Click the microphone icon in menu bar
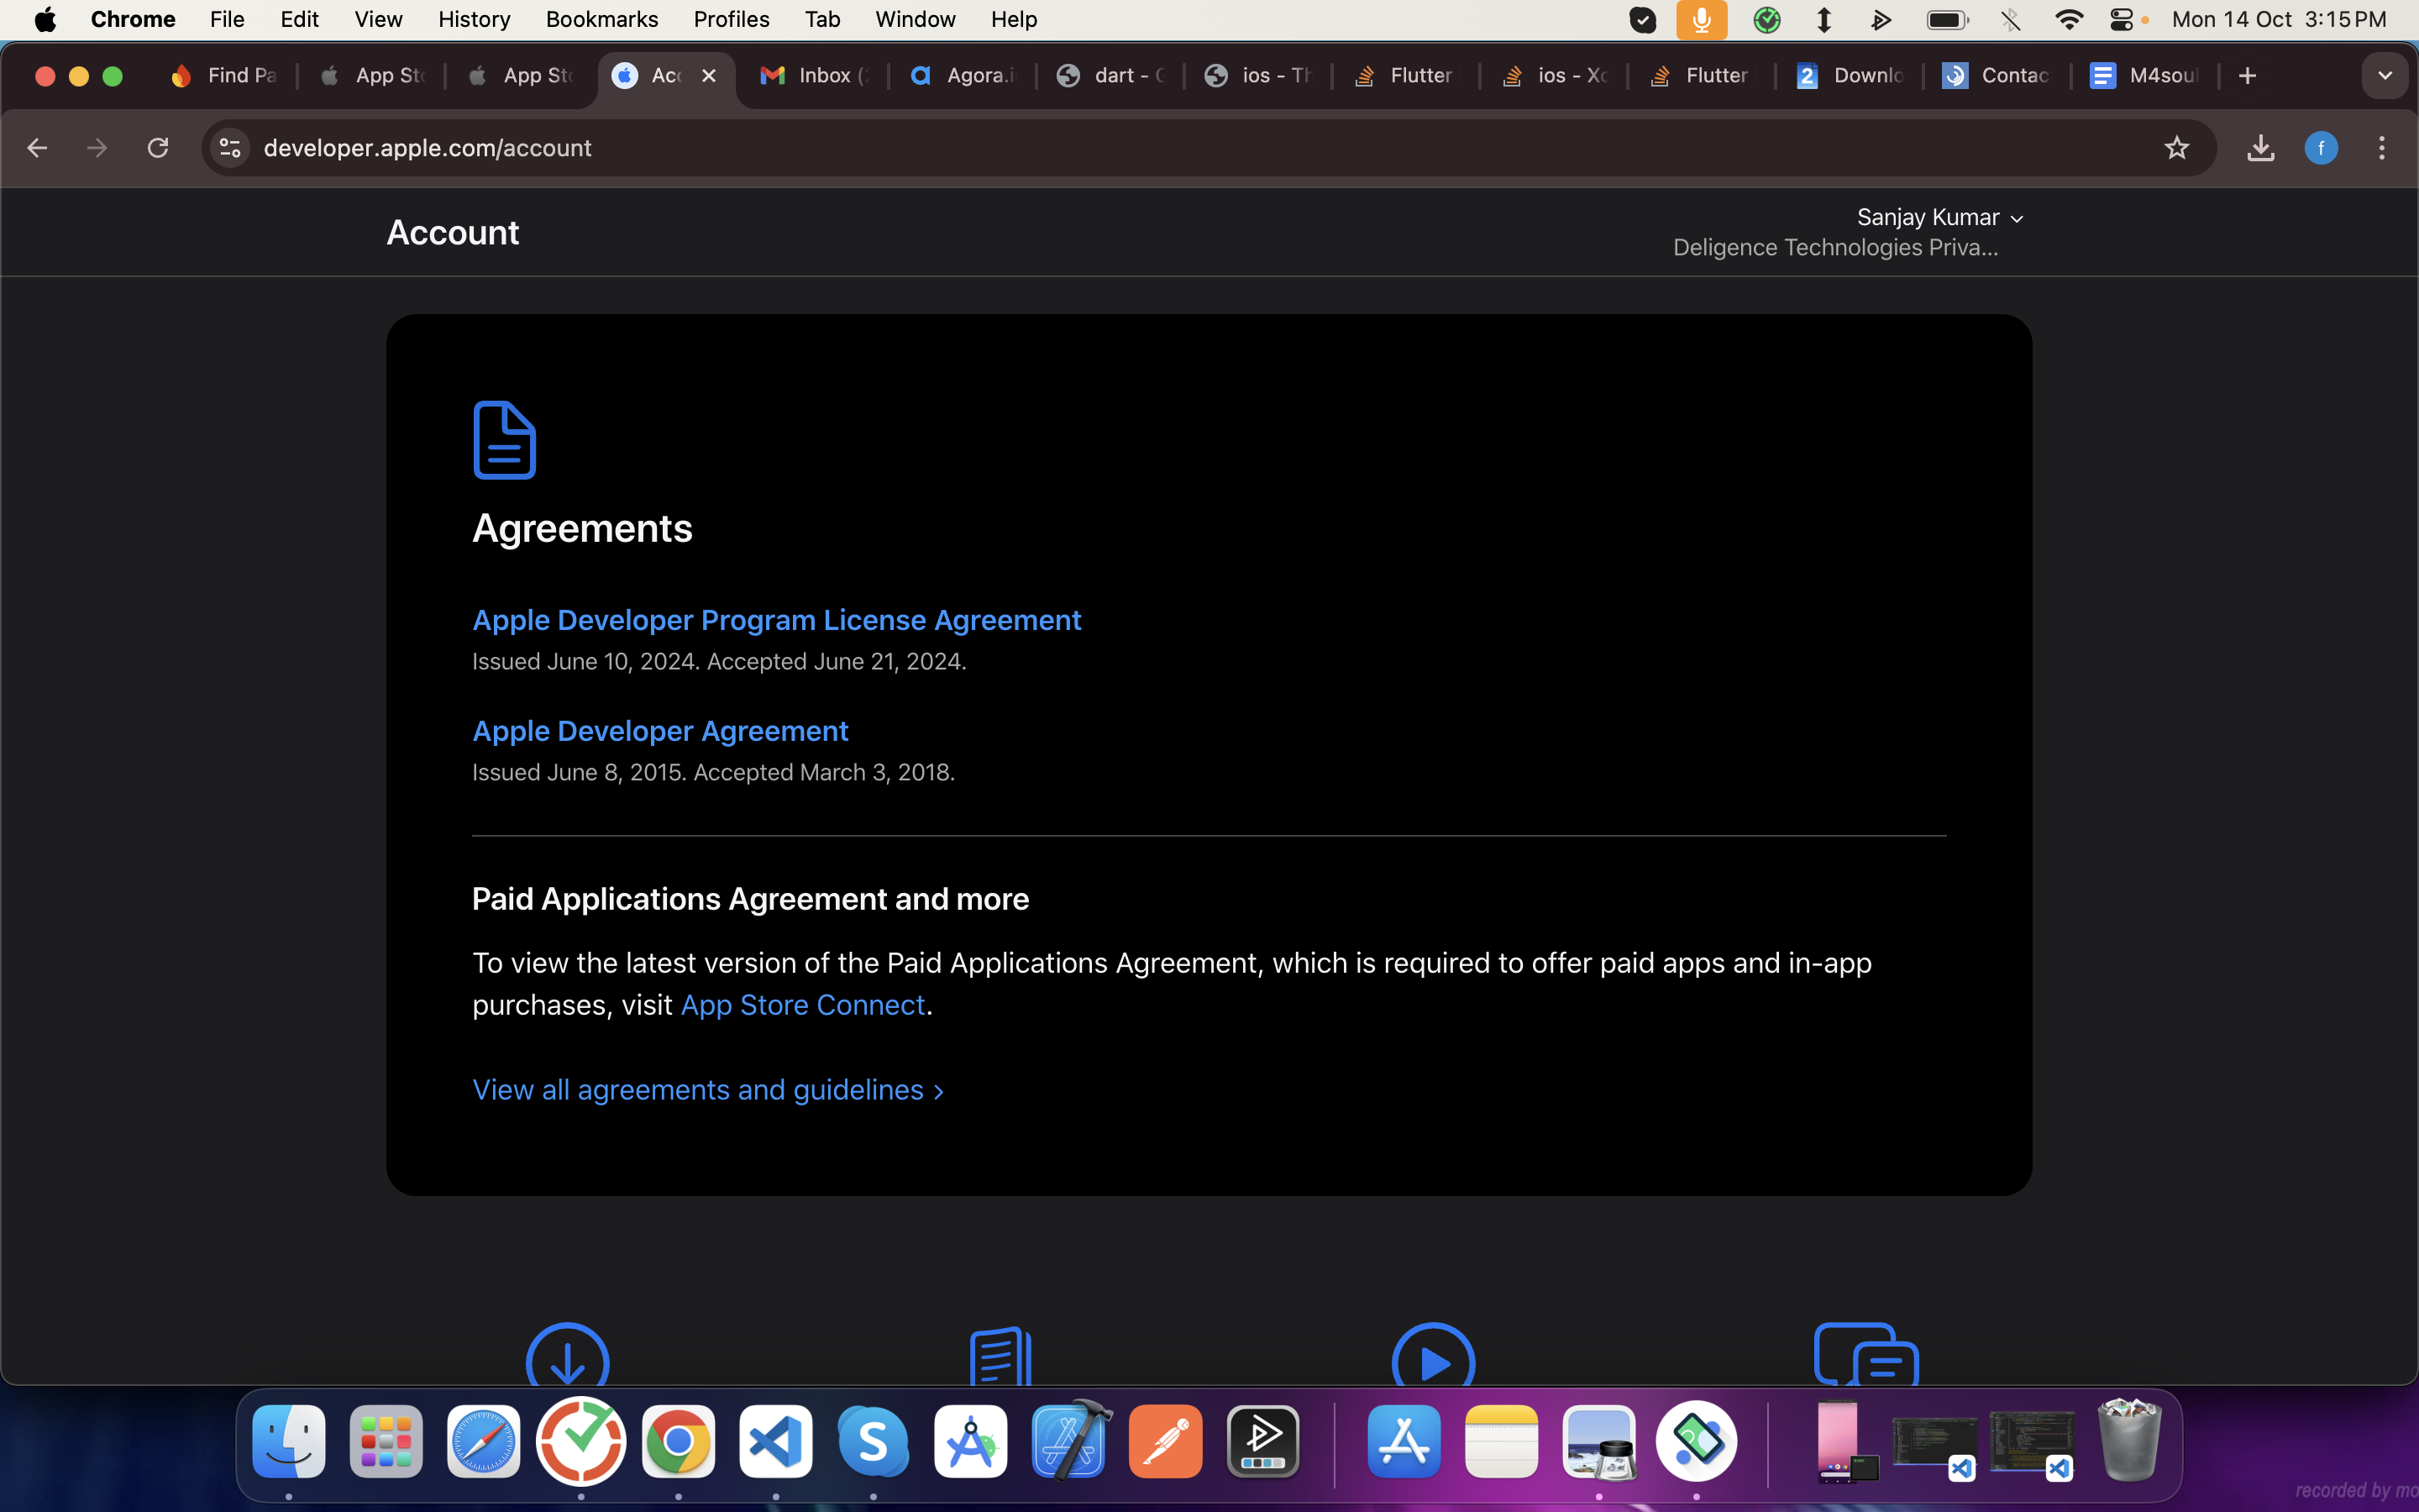 (1702, 19)
